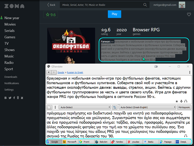The height and width of the screenshot is (146, 194).
Task: Open Shows section in sidebar
Action: [9, 50]
